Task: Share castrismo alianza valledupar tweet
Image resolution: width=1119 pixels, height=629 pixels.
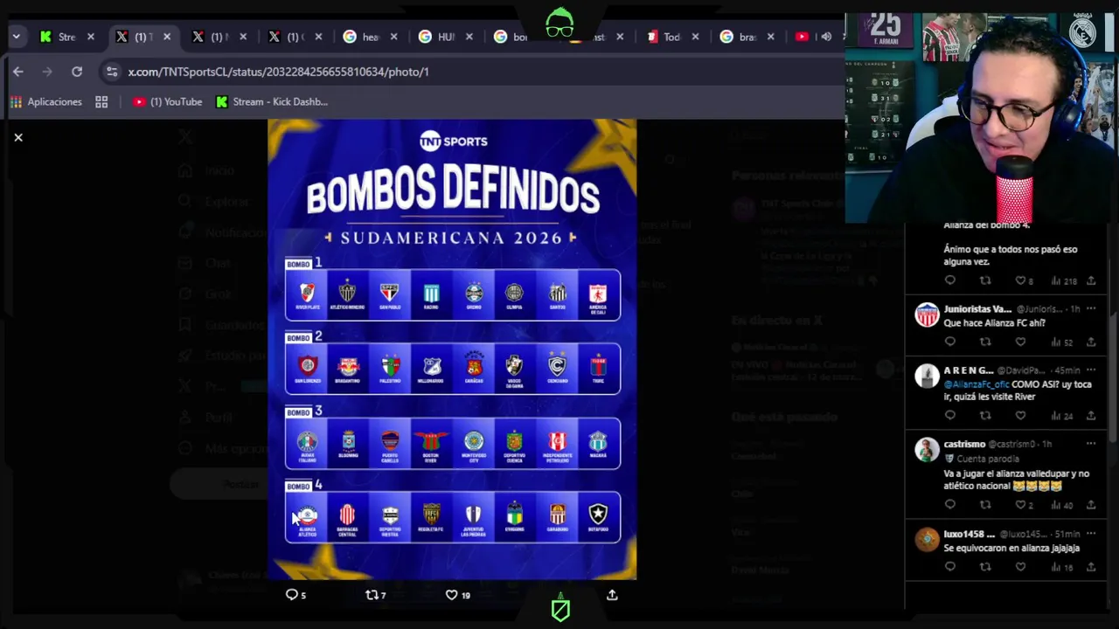Action: (1091, 505)
